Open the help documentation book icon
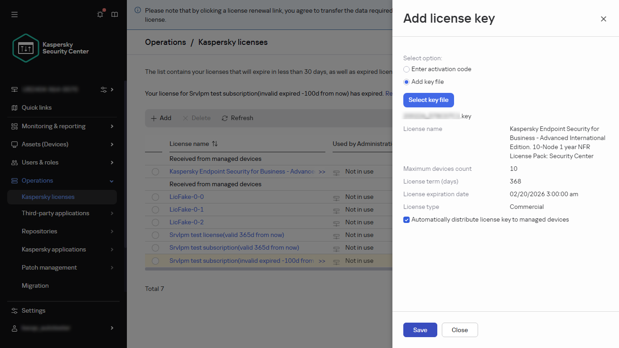Screen dimensions: 619x348 point(115,14)
